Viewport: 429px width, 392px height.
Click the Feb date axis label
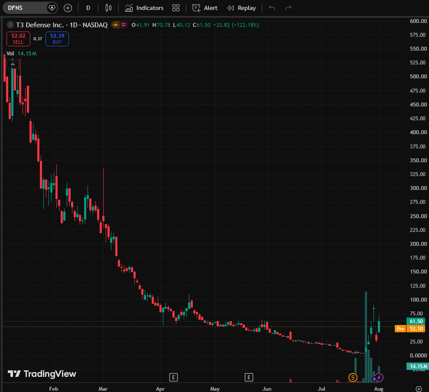click(54, 389)
